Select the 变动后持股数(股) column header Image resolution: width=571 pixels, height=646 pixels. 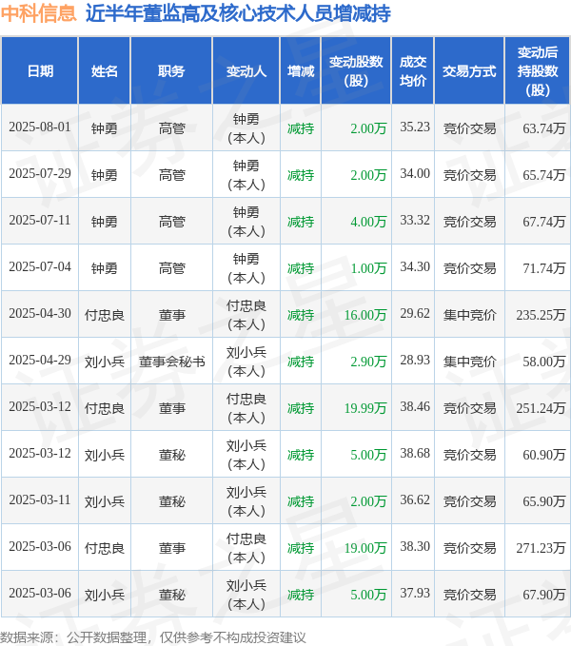pyautogui.click(x=538, y=71)
